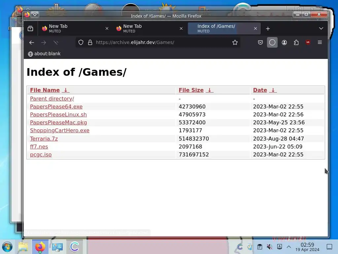Open the file manager taskbar icon
The image size is (338, 254).
coord(23,247)
